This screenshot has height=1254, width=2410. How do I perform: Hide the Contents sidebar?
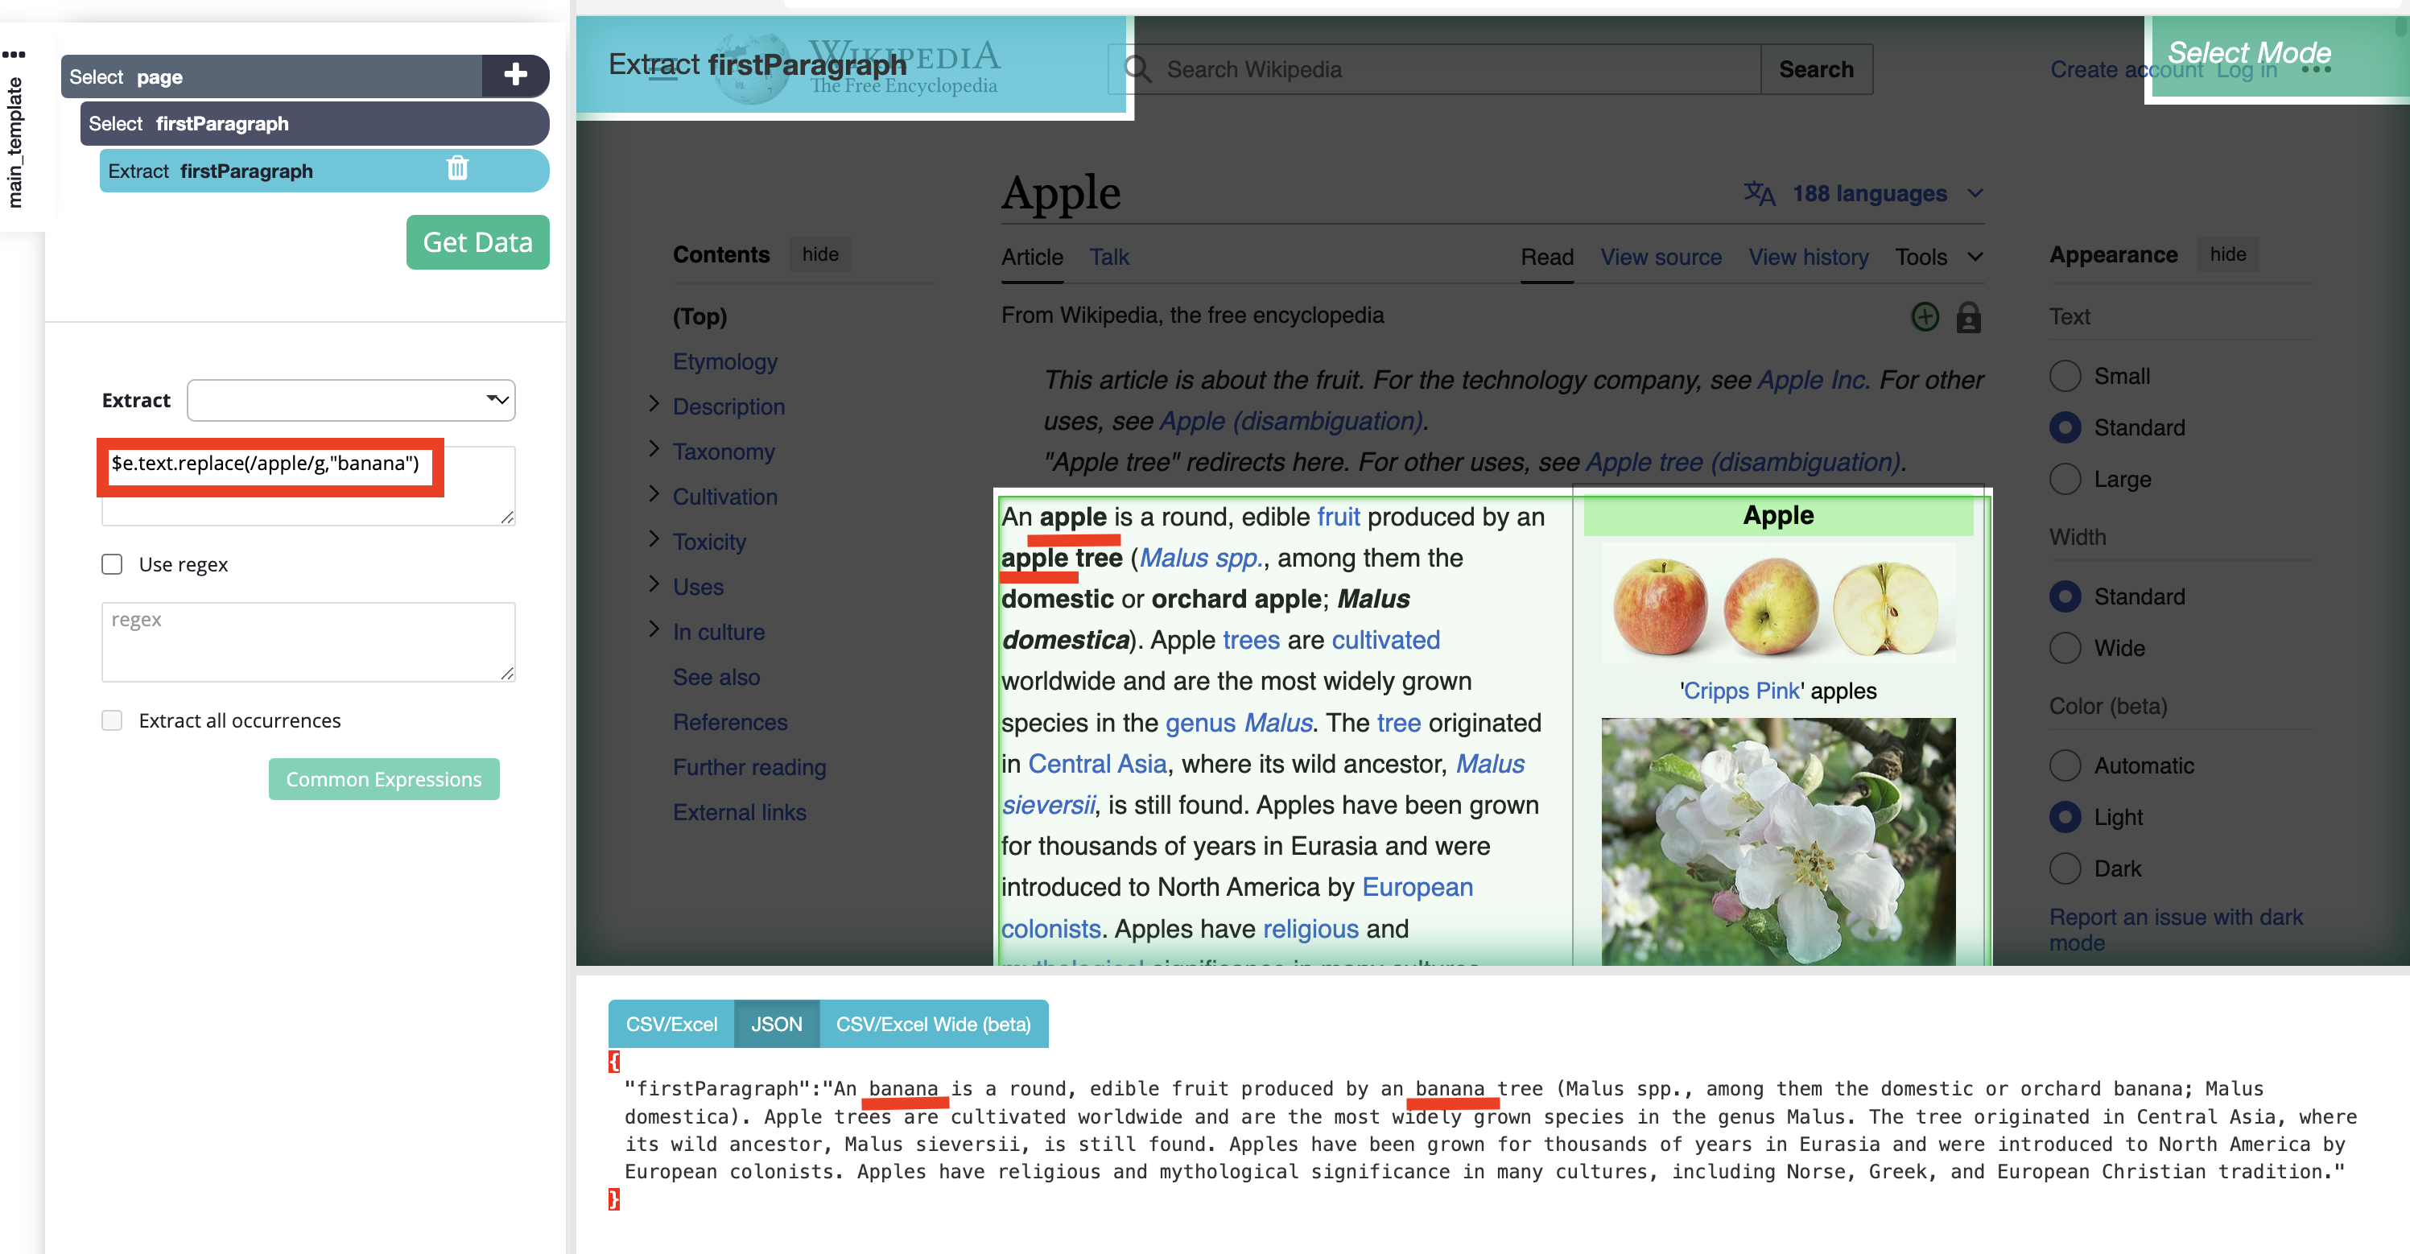(x=819, y=254)
